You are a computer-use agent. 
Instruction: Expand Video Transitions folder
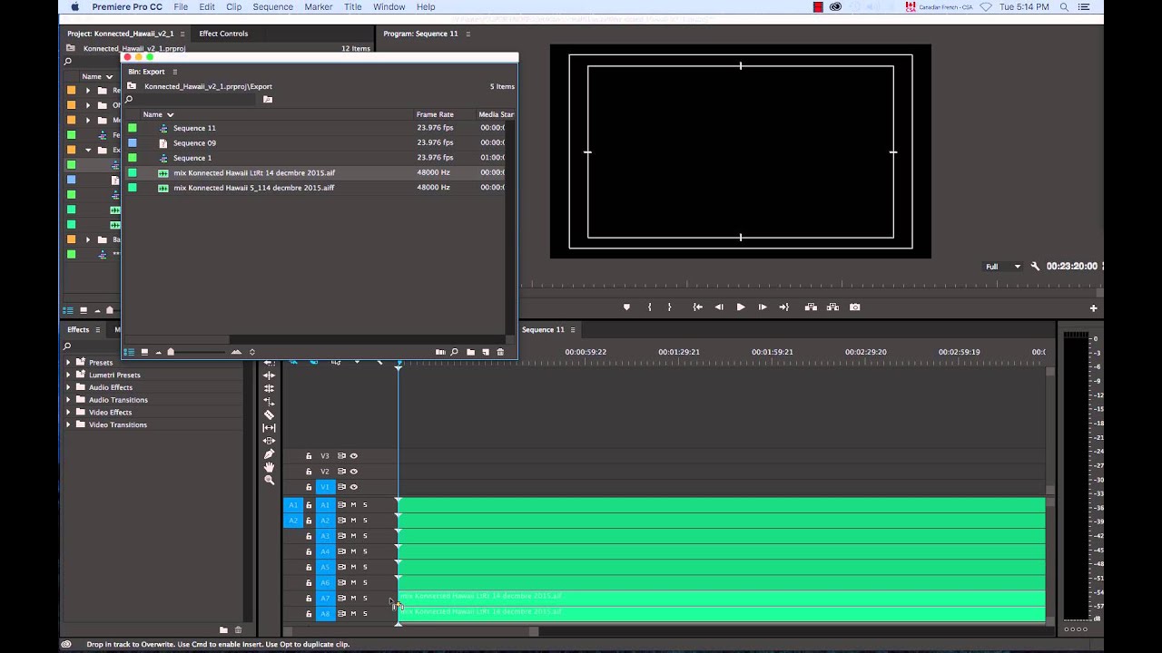(x=68, y=424)
